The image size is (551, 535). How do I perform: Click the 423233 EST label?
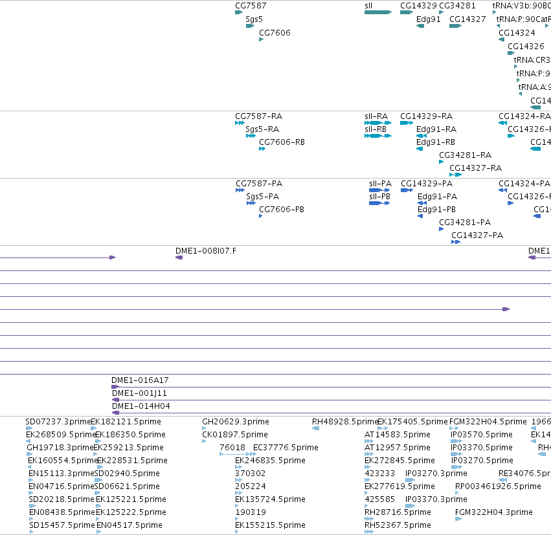click(380, 474)
